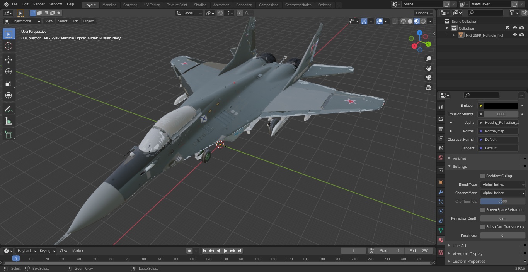528x272 pixels.
Task: Open the Modifier properties tab
Action: pos(441,192)
